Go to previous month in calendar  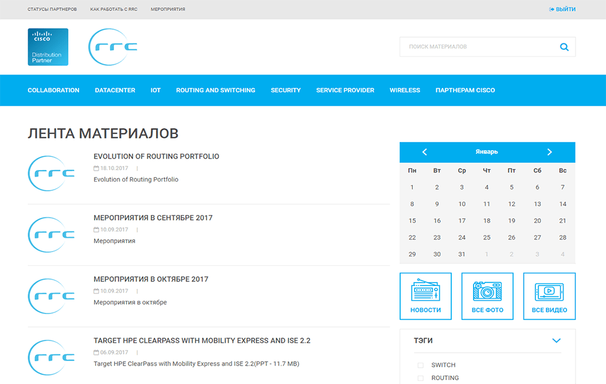click(x=425, y=152)
